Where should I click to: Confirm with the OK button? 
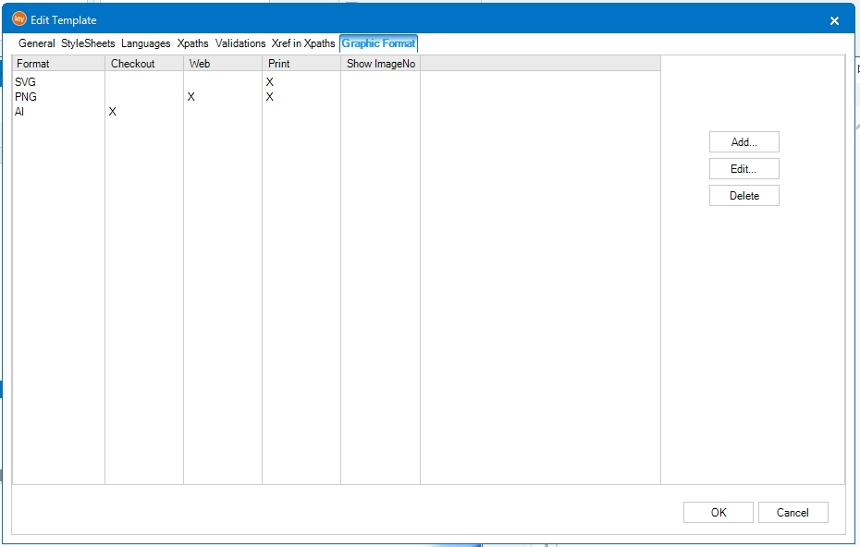[x=719, y=513]
